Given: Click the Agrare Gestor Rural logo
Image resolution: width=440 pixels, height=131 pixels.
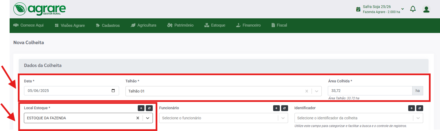Looking at the screenshot, I should point(40,9).
